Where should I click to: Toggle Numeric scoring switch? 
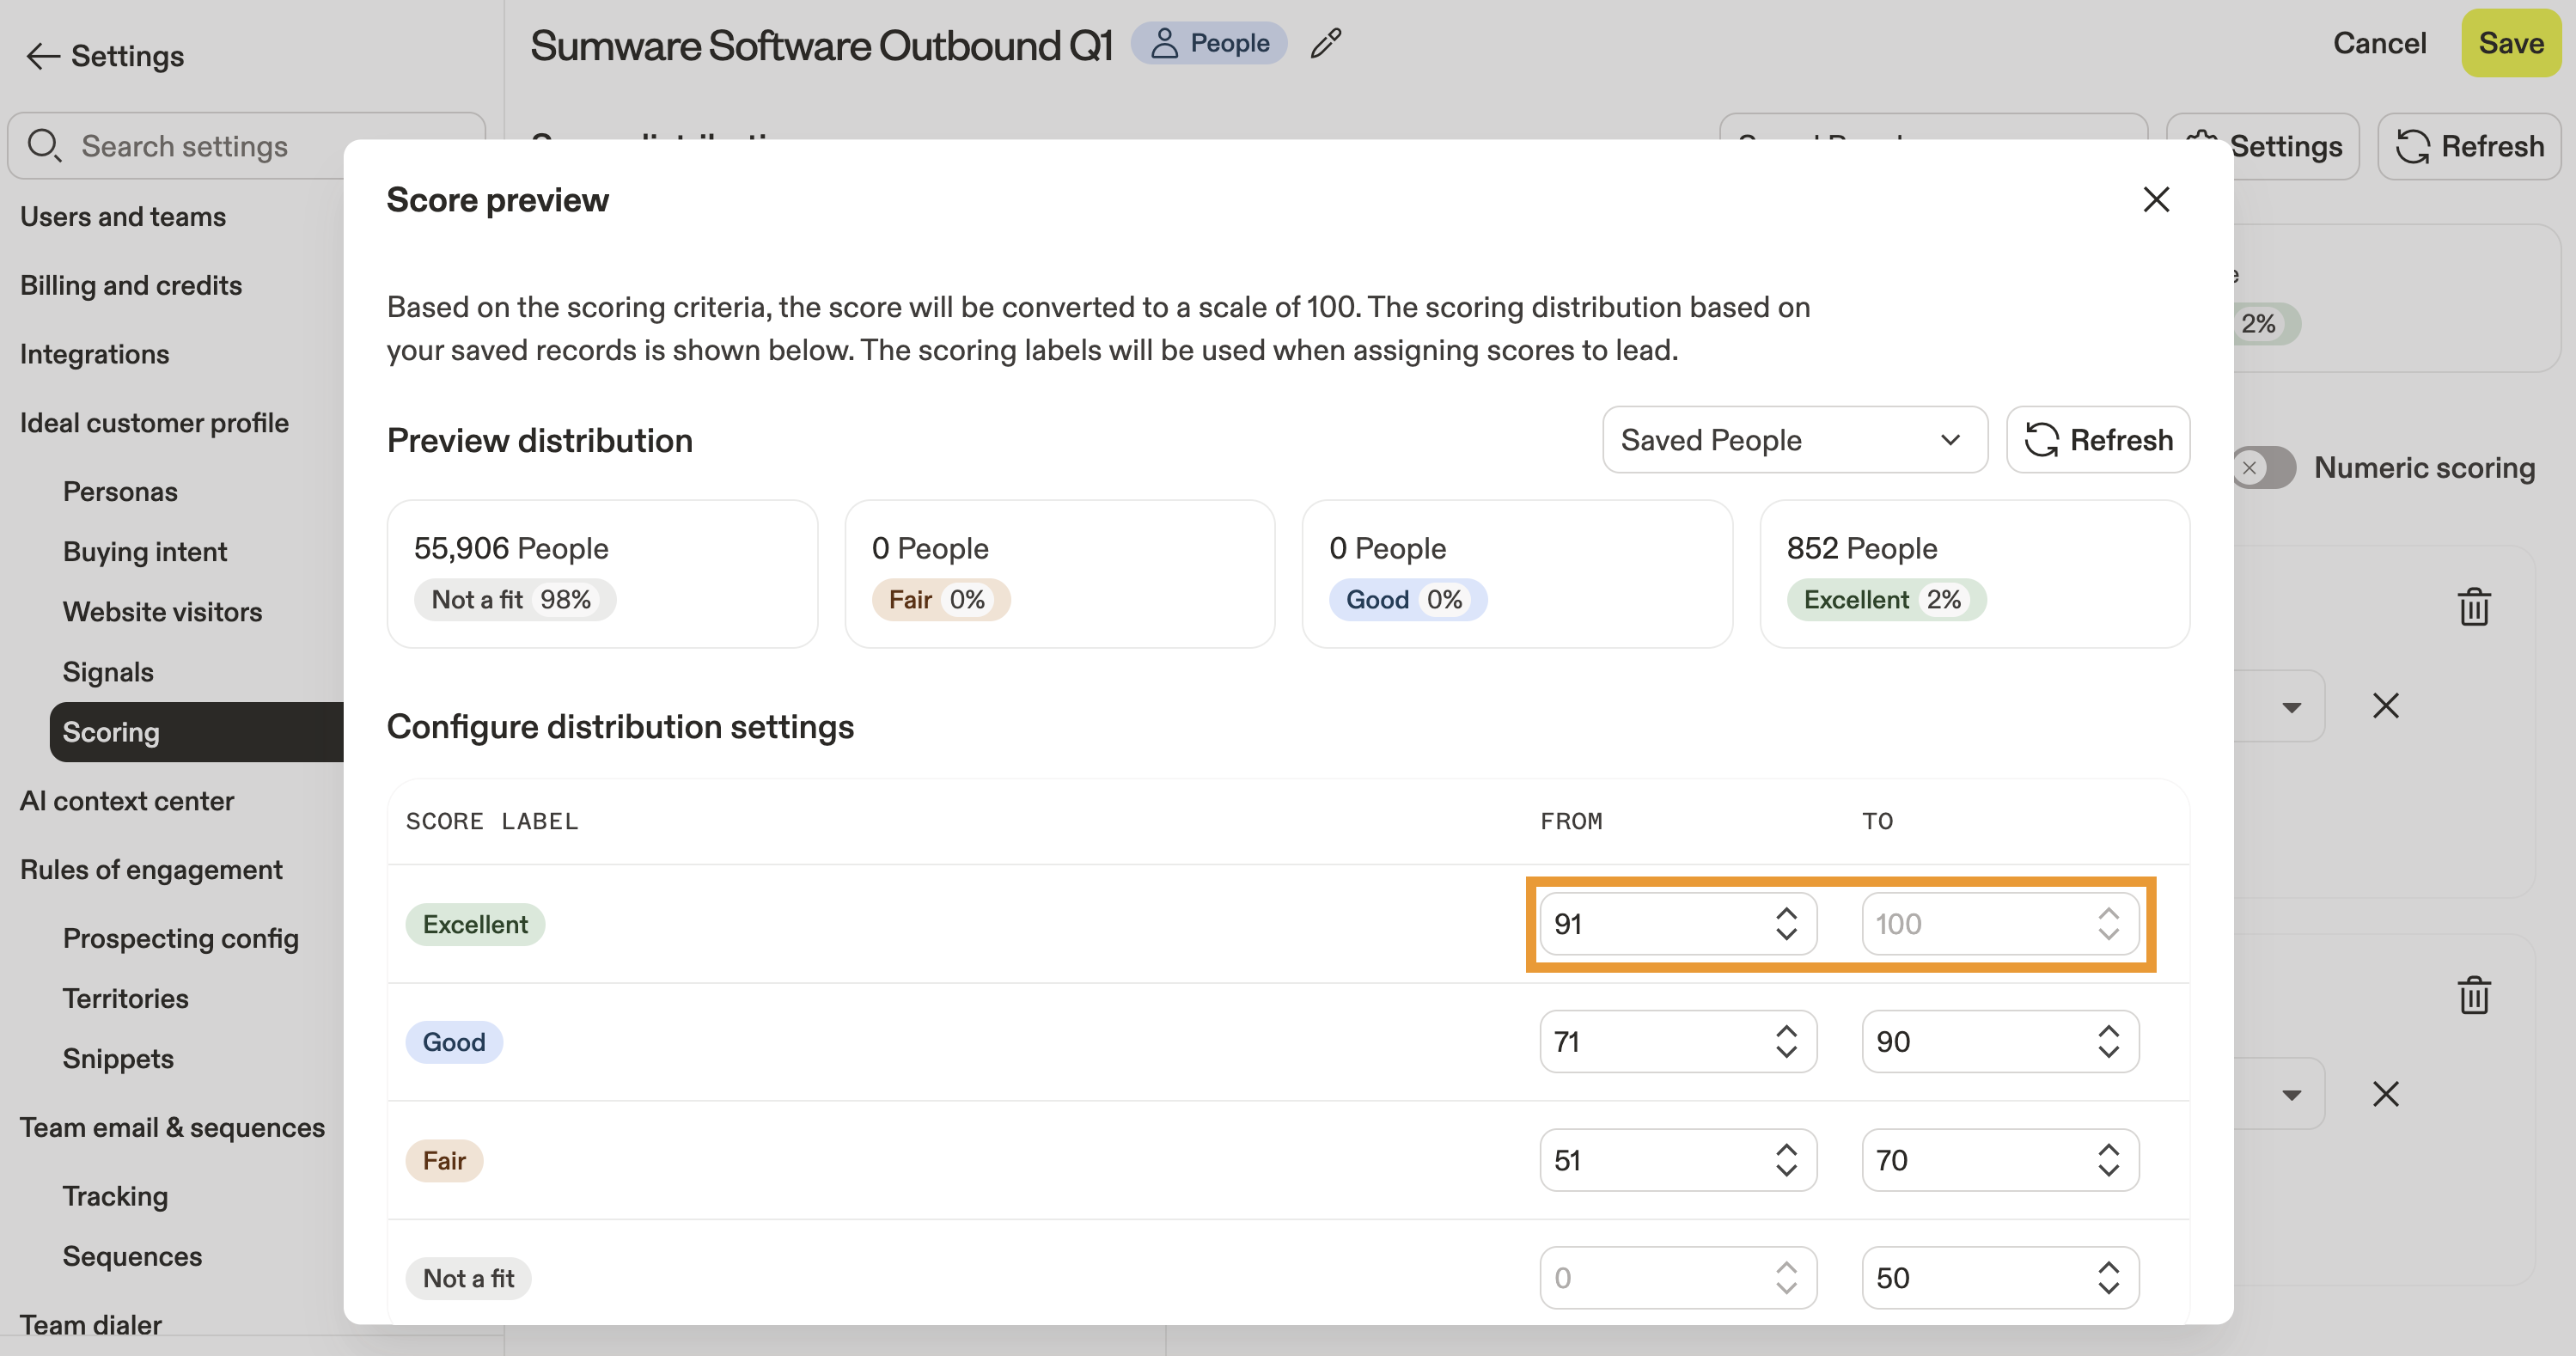2264,468
